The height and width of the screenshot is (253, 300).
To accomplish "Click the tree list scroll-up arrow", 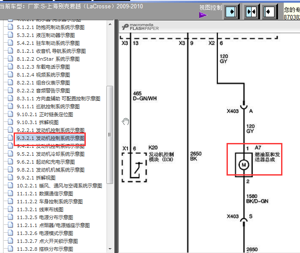I will 110,24.
